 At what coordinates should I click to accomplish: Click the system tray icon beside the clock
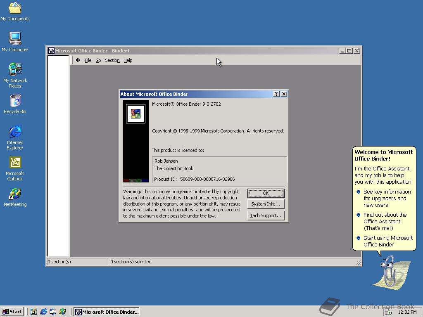point(388,312)
